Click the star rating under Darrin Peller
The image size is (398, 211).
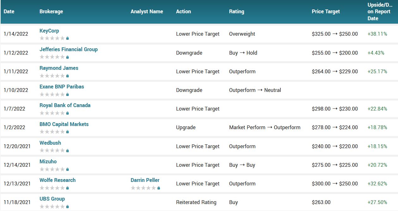coord(144,188)
